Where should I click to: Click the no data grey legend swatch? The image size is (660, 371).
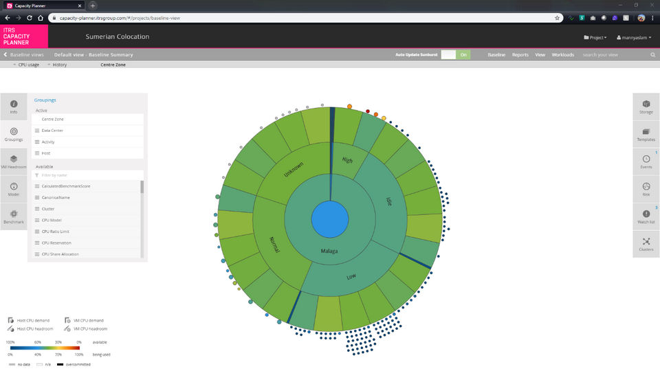pyautogui.click(x=12, y=364)
